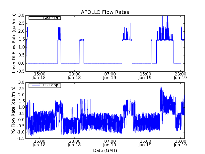Screen dimensions: 205x154
Task: Click the -1.5 y-axis tick on PG Loop chart
Action: [x=21, y=139]
